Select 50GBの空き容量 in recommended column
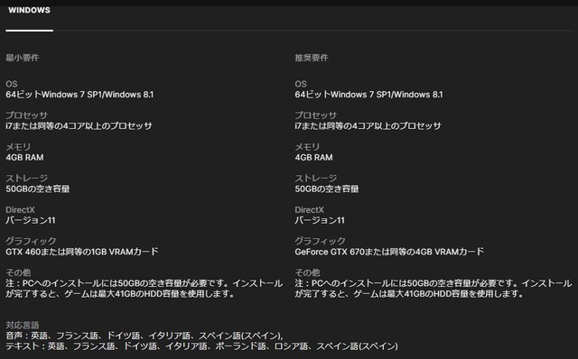The image size is (578, 359). point(327,189)
